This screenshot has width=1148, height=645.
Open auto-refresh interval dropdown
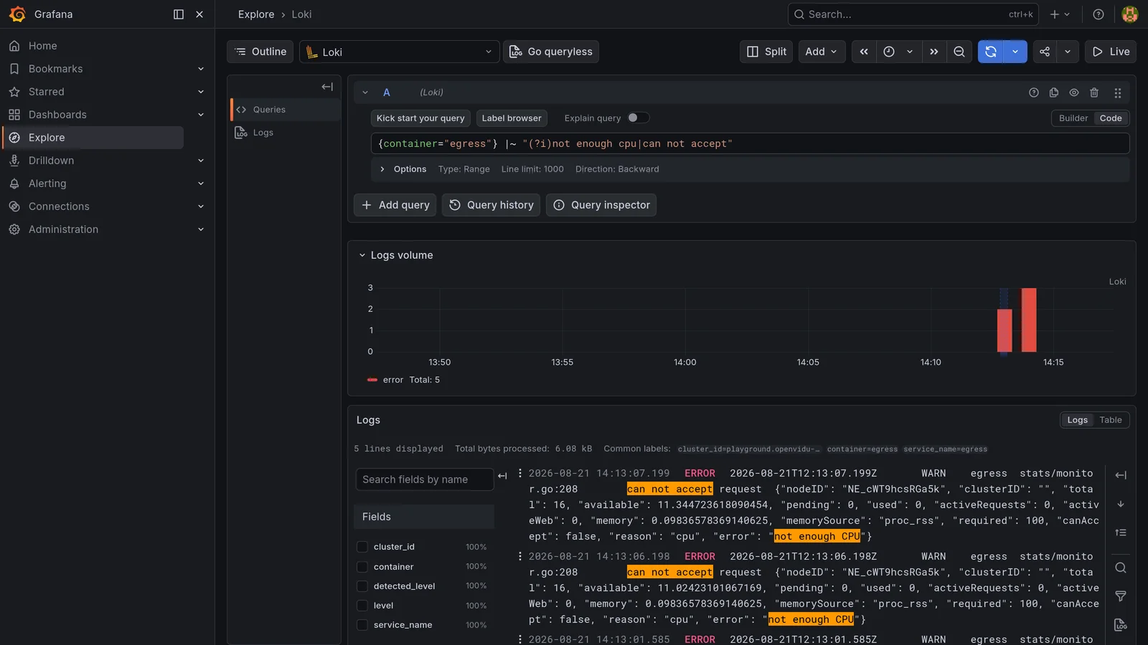pyautogui.click(x=1015, y=52)
